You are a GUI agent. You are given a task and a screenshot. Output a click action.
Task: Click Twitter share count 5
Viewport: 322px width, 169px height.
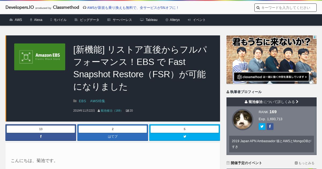pyautogui.click(x=185, y=129)
